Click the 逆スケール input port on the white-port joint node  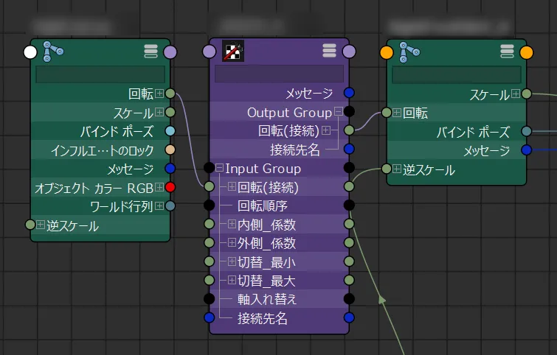click(x=30, y=225)
